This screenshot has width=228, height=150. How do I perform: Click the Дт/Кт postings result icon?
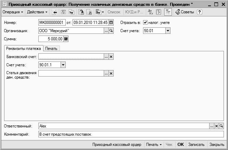coord(150,12)
